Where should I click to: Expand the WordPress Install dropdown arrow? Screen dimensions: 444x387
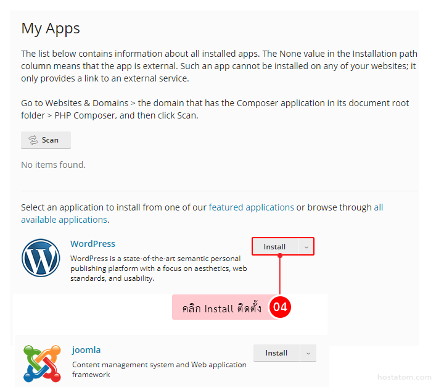306,247
